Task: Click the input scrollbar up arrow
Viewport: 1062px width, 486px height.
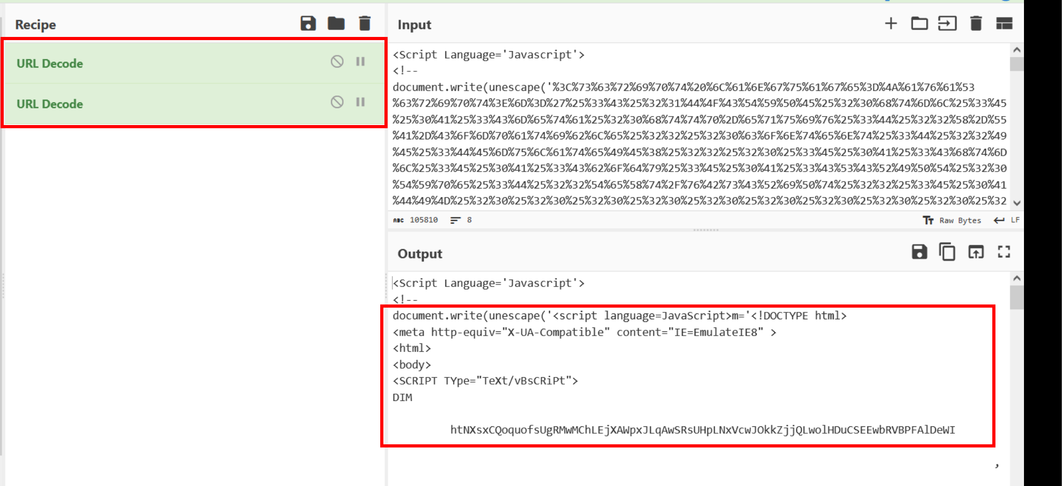Action: pos(1017,50)
